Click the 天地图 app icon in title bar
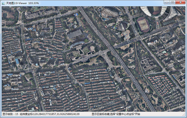 [3, 3]
